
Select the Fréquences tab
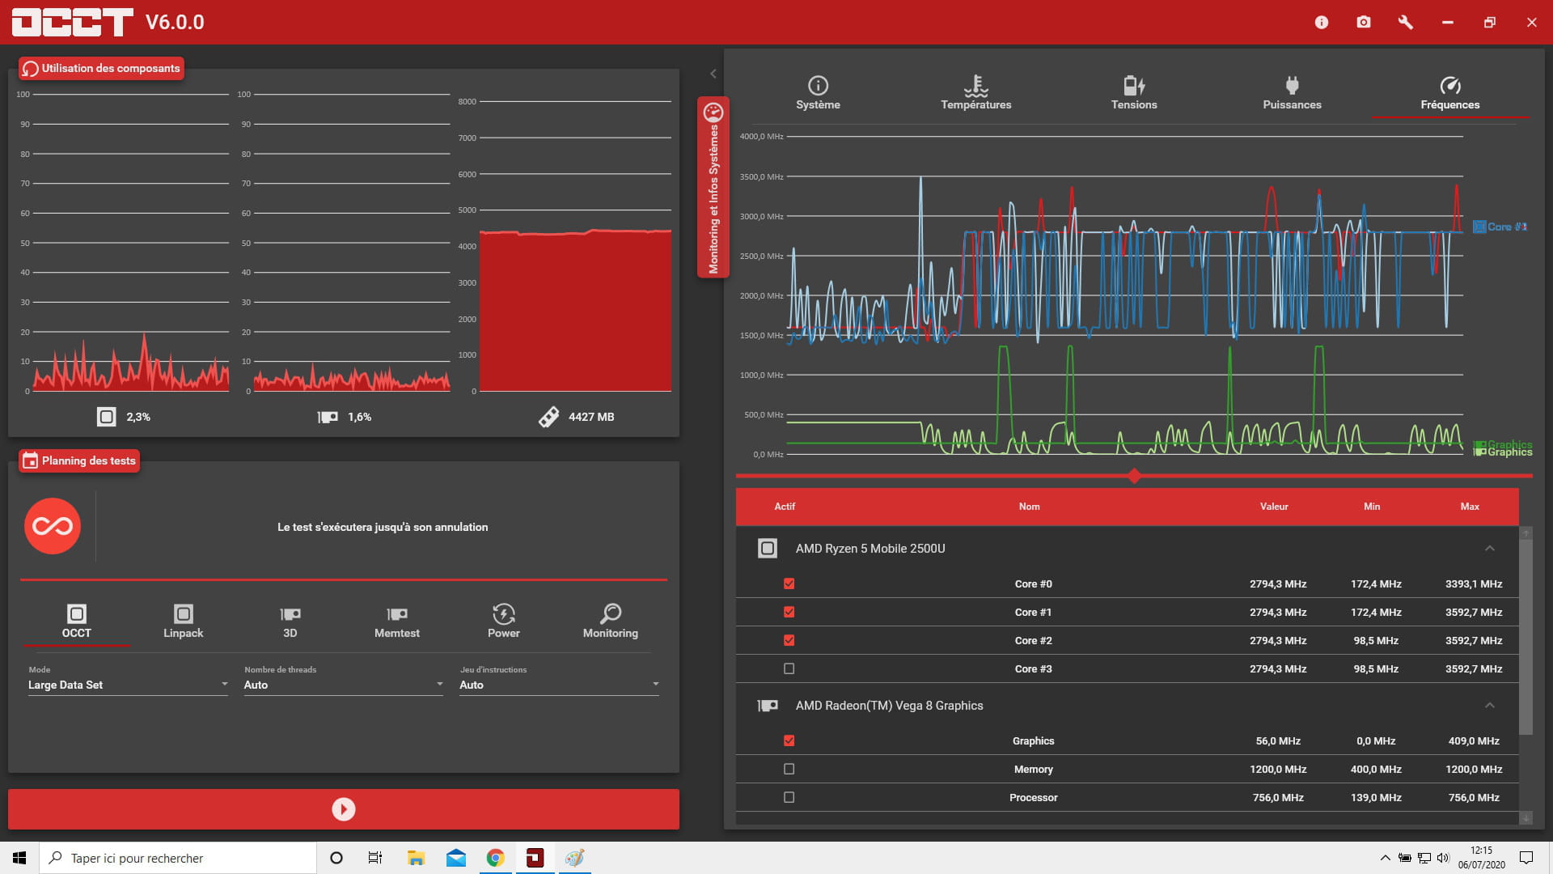click(x=1450, y=93)
